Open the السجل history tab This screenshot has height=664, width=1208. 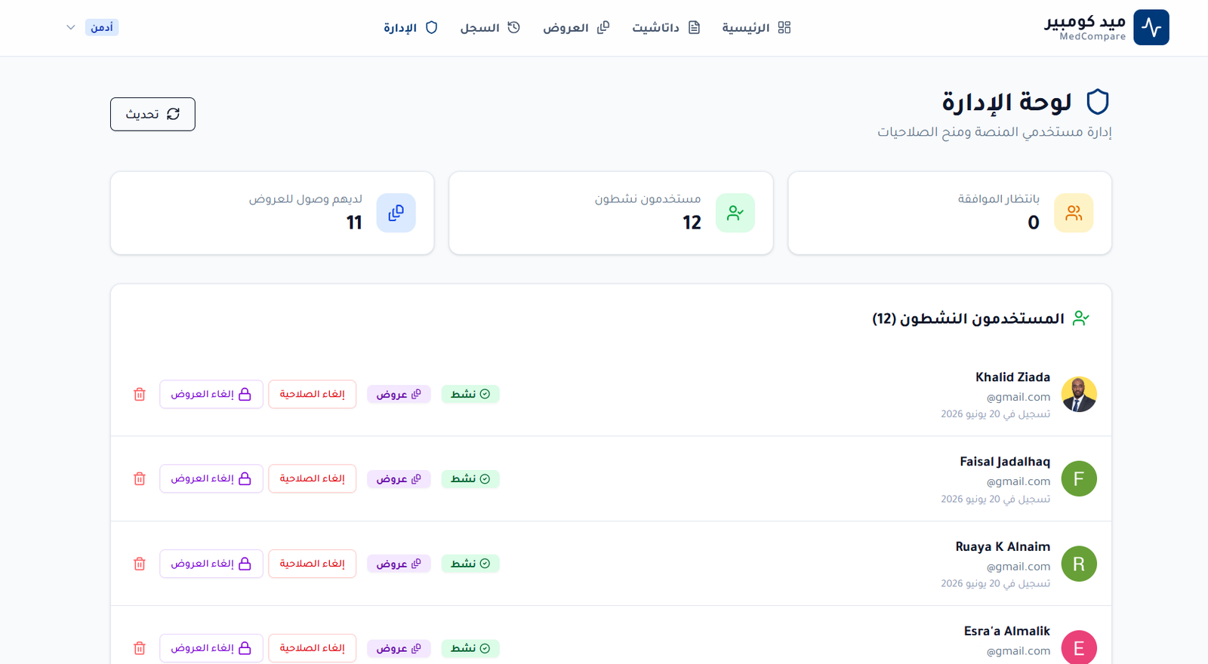click(x=490, y=27)
